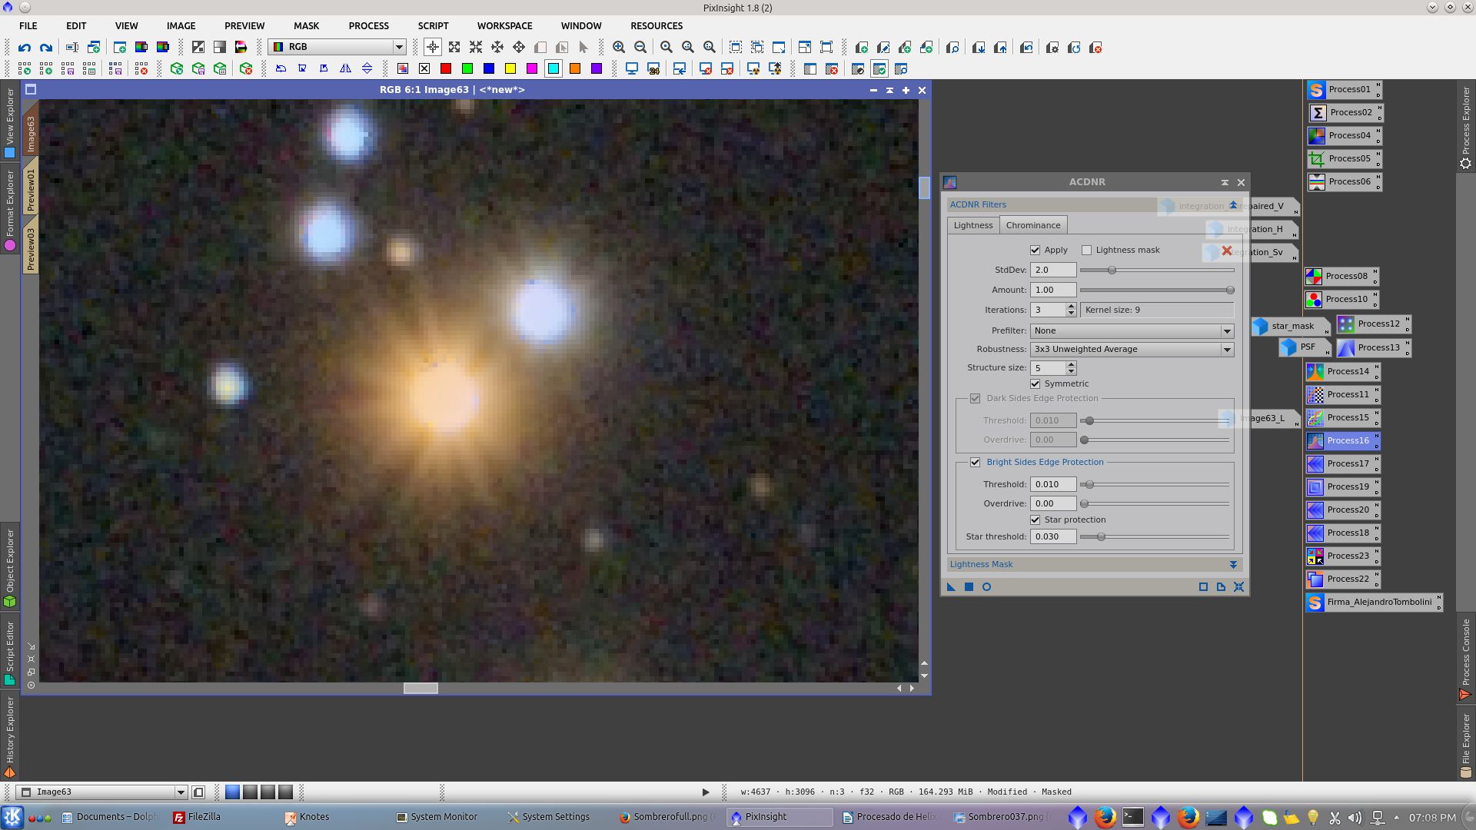Open the Process01 script icon
This screenshot has height=830, width=1476.
(x=1343, y=90)
